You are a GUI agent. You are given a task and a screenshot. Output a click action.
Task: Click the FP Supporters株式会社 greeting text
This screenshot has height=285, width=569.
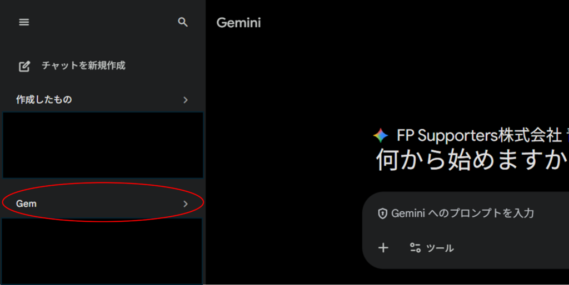(479, 135)
